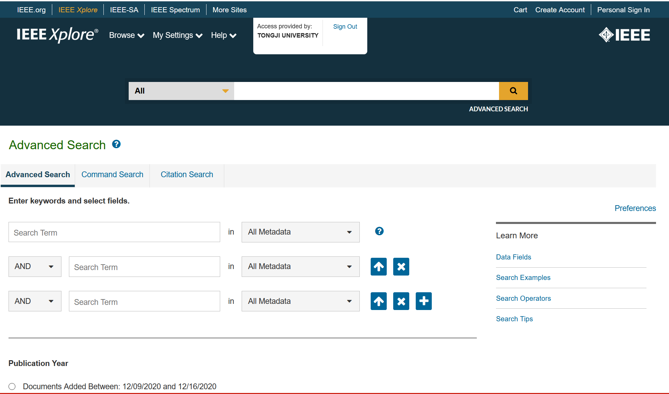Screen dimensions: 669x394
Task: Focus third row Search Term input
Action: (144, 301)
